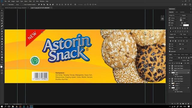Screen dimensions: 192x108
Task: Click the layer Fill value field
Action: 188,63
